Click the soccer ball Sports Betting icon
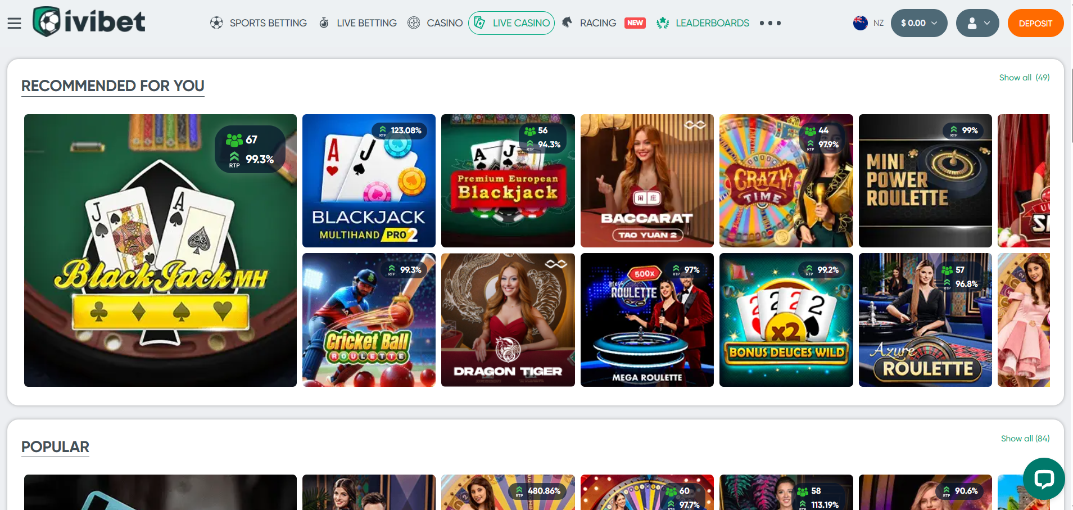 [216, 23]
